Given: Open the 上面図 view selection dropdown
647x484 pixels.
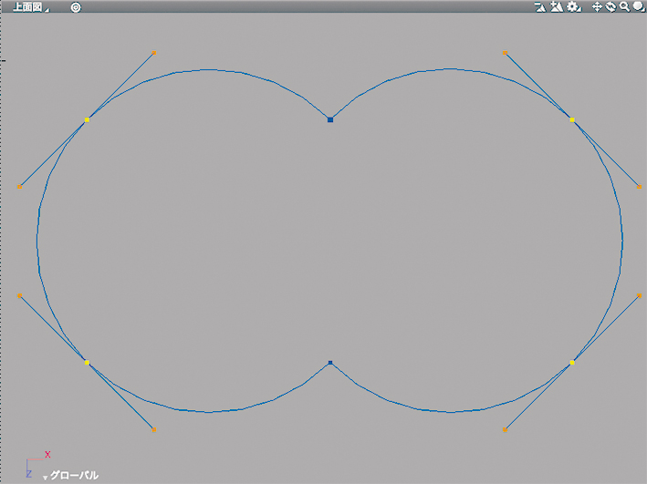Looking at the screenshot, I should (x=30, y=7).
